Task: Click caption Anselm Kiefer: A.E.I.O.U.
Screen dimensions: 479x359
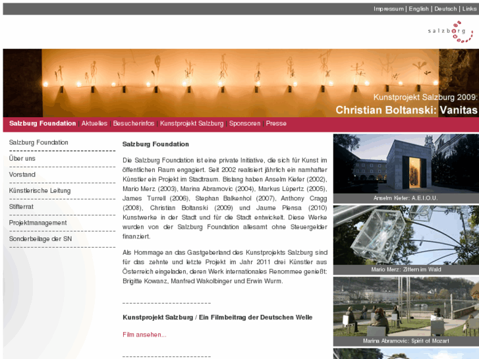Action: tap(405, 198)
